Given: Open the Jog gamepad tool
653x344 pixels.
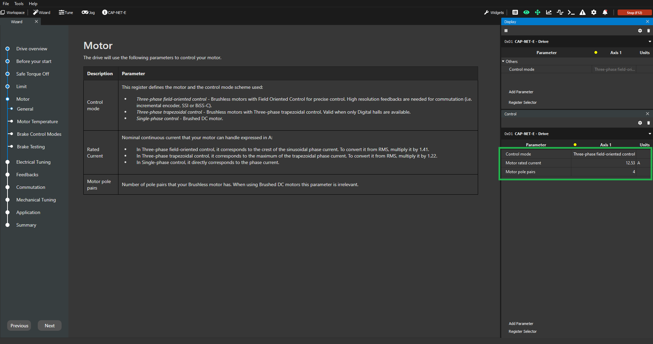Looking at the screenshot, I should [88, 13].
